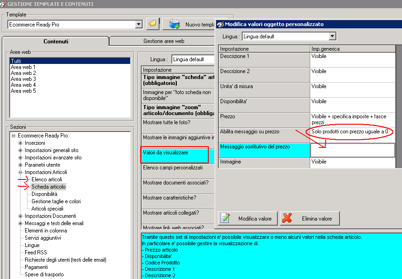Viewport: 402px width, 279px height.
Task: Click the icon in the Modifica valori dialog title bar
Action: 220,24
